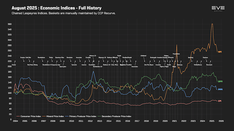The height and width of the screenshot is (131, 234).
Task: Click the 200 y-axis value
Action: tap(10, 67)
